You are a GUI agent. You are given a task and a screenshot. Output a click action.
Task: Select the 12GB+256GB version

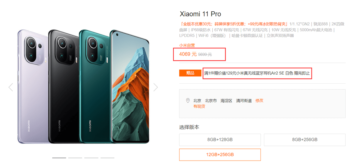pos(220,155)
